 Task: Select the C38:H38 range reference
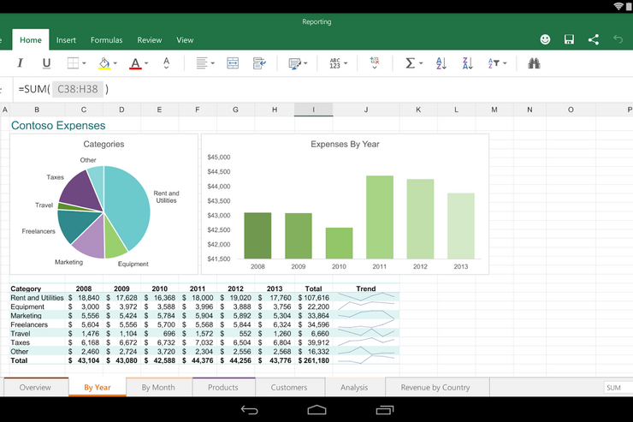(x=78, y=89)
